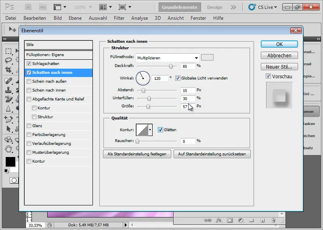Image resolution: width=323 pixels, height=230 pixels.
Task: Select the Sharpen triangle tool
Action: [x=8, y=108]
